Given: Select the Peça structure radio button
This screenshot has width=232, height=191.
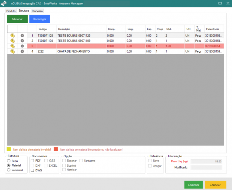Looking at the screenshot, I should 9,161.
